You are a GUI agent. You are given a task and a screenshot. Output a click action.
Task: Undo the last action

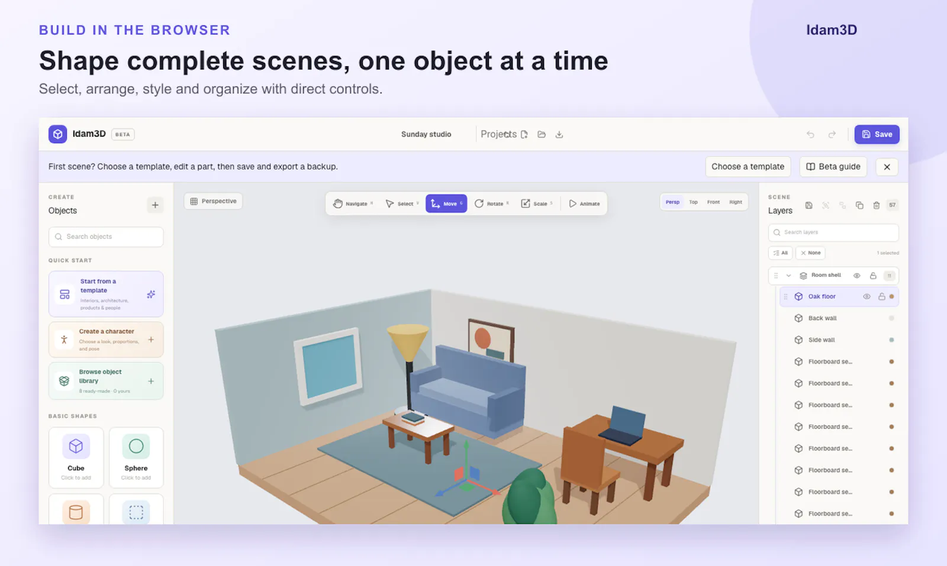tap(810, 135)
